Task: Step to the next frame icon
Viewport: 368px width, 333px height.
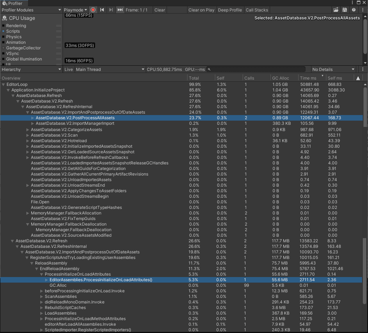Action: click(110, 10)
